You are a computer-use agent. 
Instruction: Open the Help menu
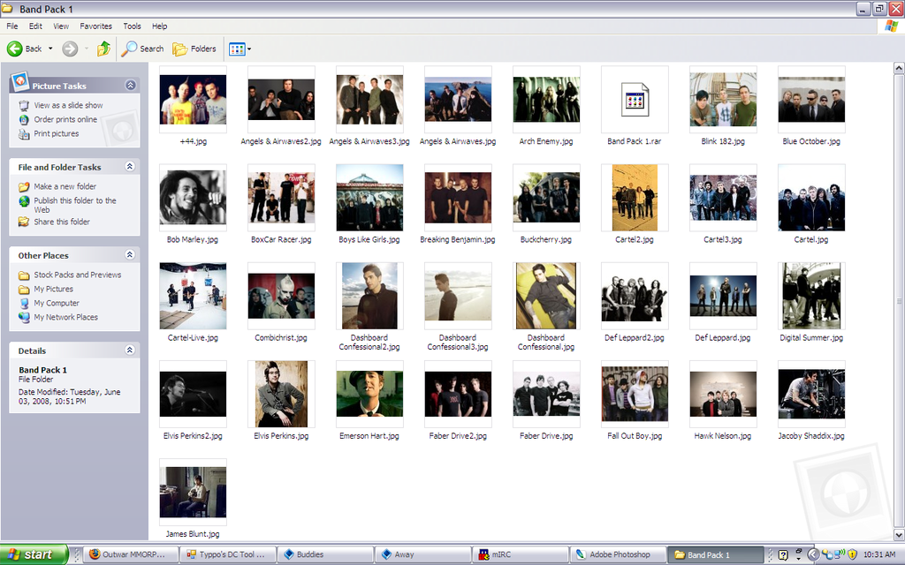[160, 26]
